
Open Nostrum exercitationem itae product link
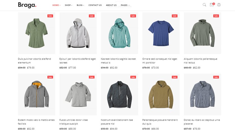[117, 122]
